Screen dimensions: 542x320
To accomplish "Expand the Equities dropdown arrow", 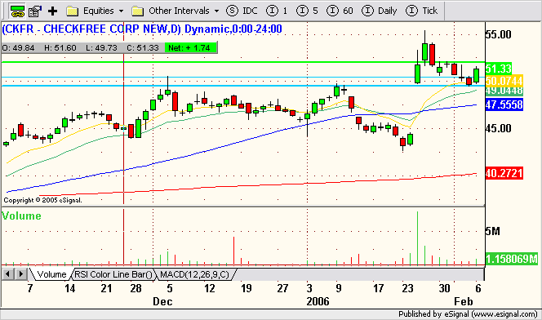I will point(122,11).
